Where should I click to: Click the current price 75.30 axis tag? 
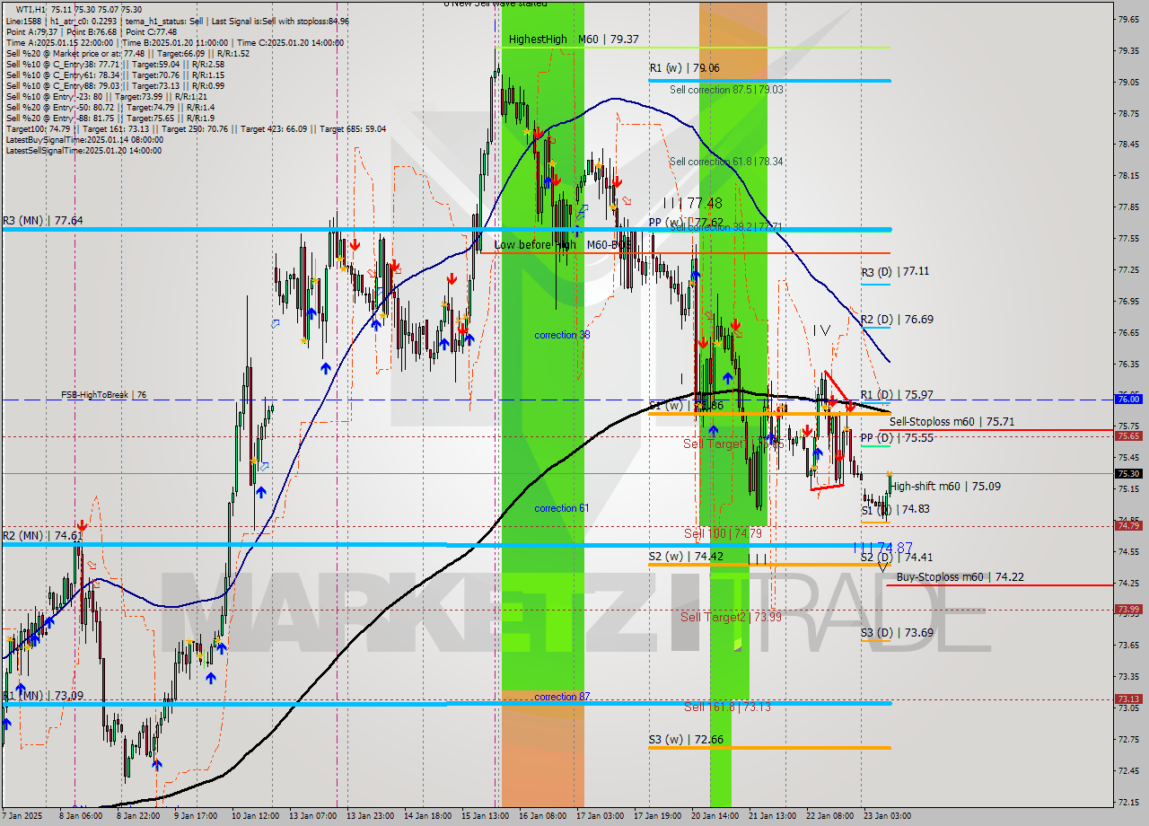(1128, 473)
